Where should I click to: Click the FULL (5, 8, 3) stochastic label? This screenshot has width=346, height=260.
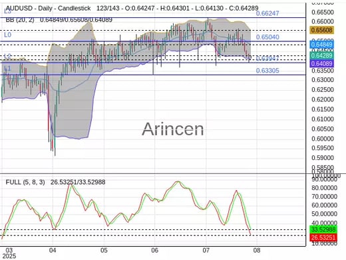pyautogui.click(x=25, y=182)
